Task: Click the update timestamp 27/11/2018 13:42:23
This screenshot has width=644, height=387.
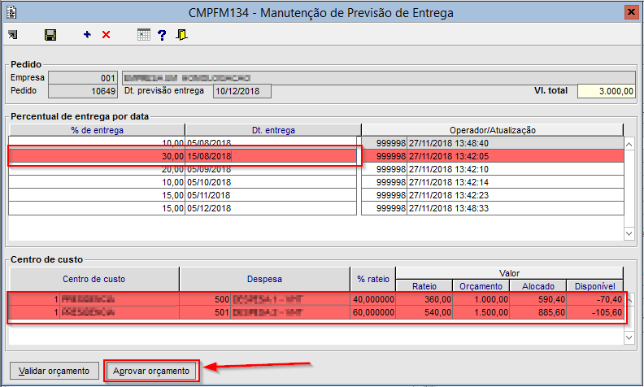Action: tap(516, 195)
